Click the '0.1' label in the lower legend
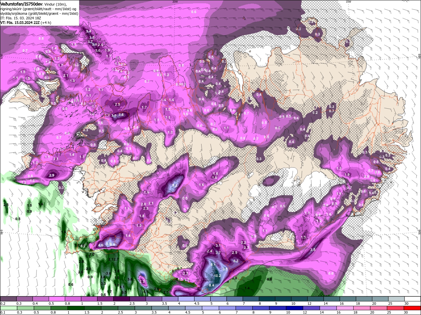Image resolution: width=421 pixels, height=315 pixels. click(3, 313)
